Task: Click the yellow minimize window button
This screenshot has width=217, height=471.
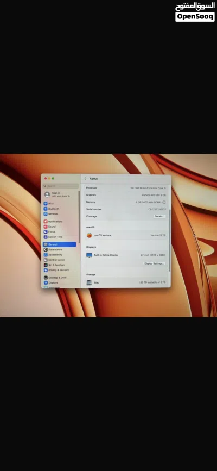Action: [49, 178]
